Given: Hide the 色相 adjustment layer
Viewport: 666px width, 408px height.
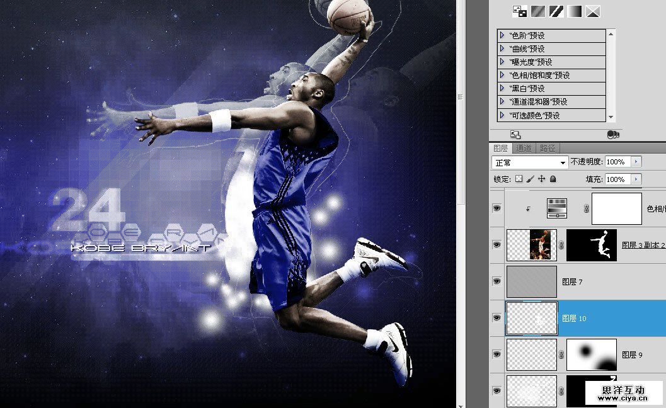Looking at the screenshot, I should [497, 208].
